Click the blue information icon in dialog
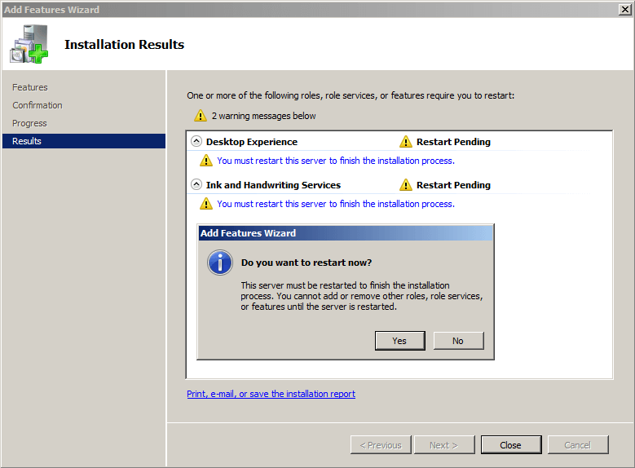This screenshot has width=635, height=468. pos(220,263)
